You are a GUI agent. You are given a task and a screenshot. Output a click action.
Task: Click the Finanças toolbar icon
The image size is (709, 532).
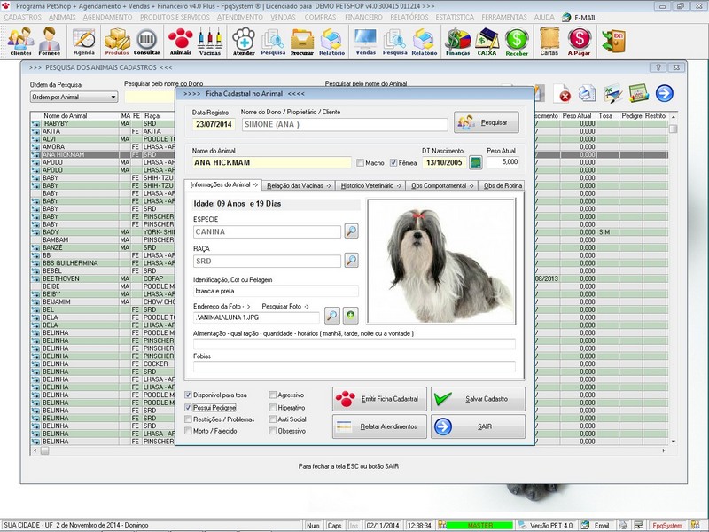457,41
